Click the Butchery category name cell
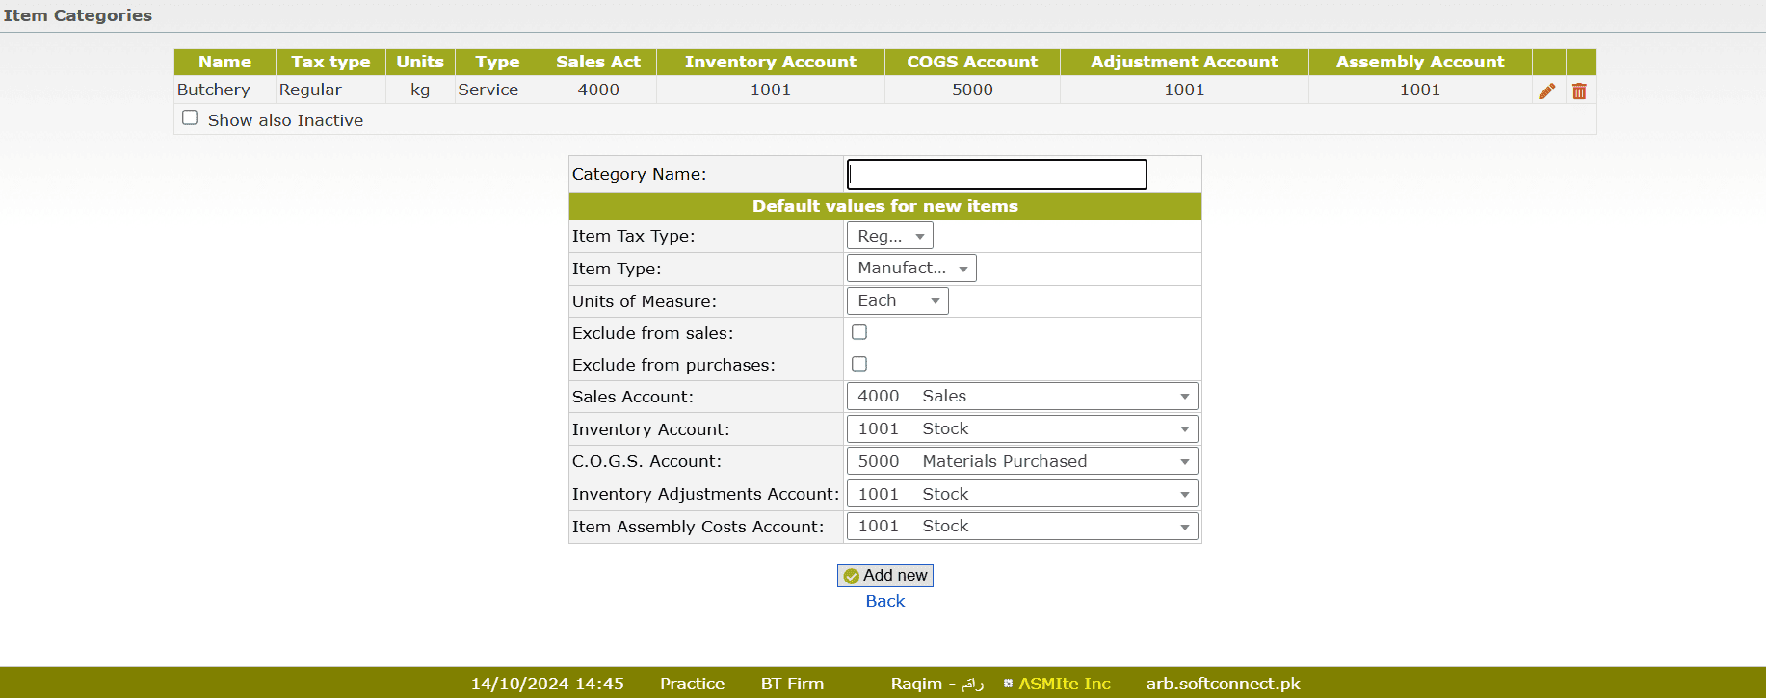Image resolution: width=1766 pixels, height=698 pixels. click(x=214, y=90)
